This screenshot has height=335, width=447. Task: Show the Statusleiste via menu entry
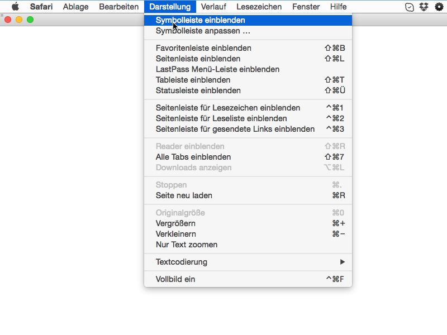pyautogui.click(x=248, y=90)
